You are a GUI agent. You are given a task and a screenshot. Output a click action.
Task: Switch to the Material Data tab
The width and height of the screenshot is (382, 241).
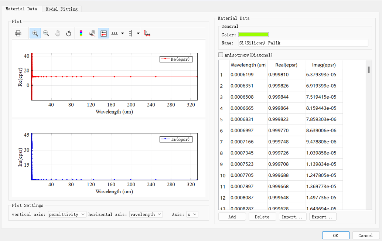click(x=21, y=9)
